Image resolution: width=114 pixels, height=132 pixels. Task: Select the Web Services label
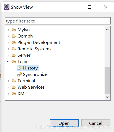[x=31, y=87]
